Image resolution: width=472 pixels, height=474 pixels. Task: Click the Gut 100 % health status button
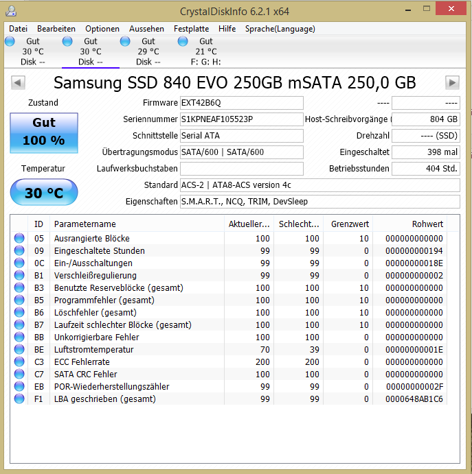(x=44, y=133)
